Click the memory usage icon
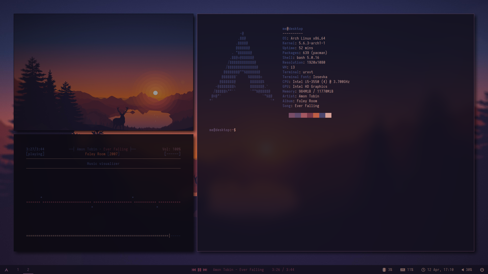 (403, 270)
